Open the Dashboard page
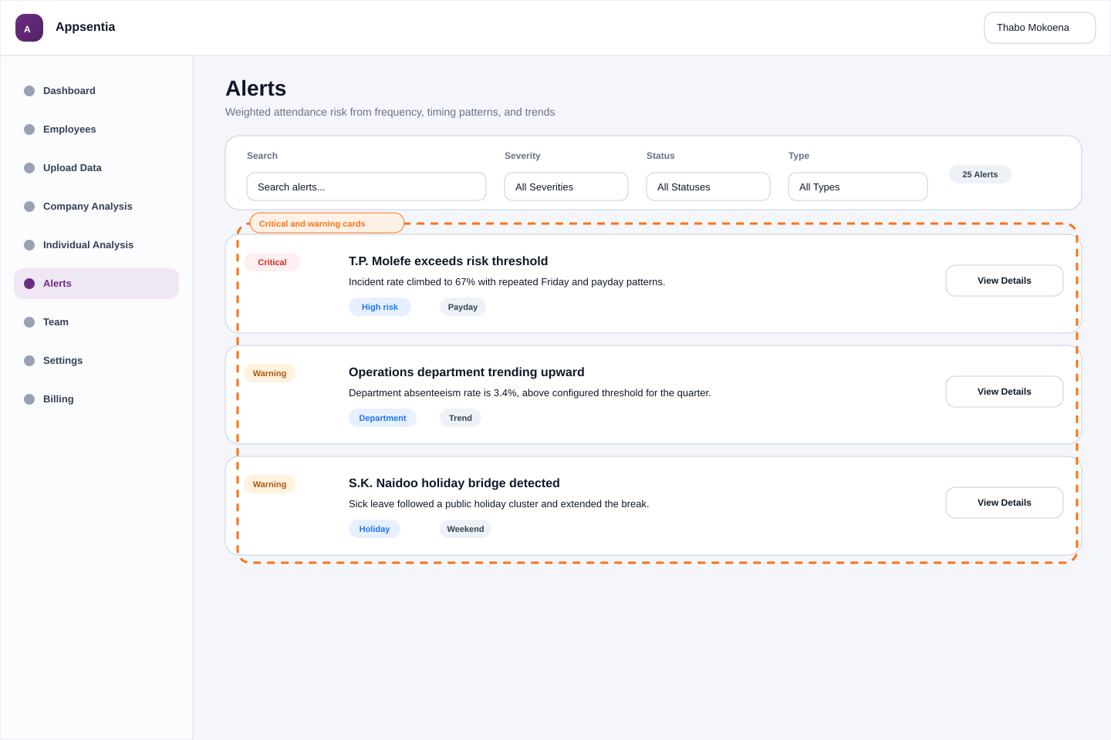 [x=96, y=91]
